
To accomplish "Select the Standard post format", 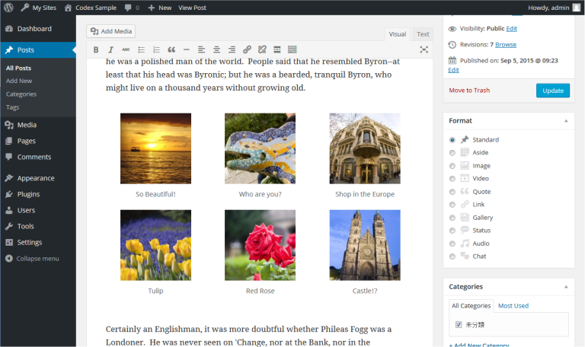I will coord(452,140).
